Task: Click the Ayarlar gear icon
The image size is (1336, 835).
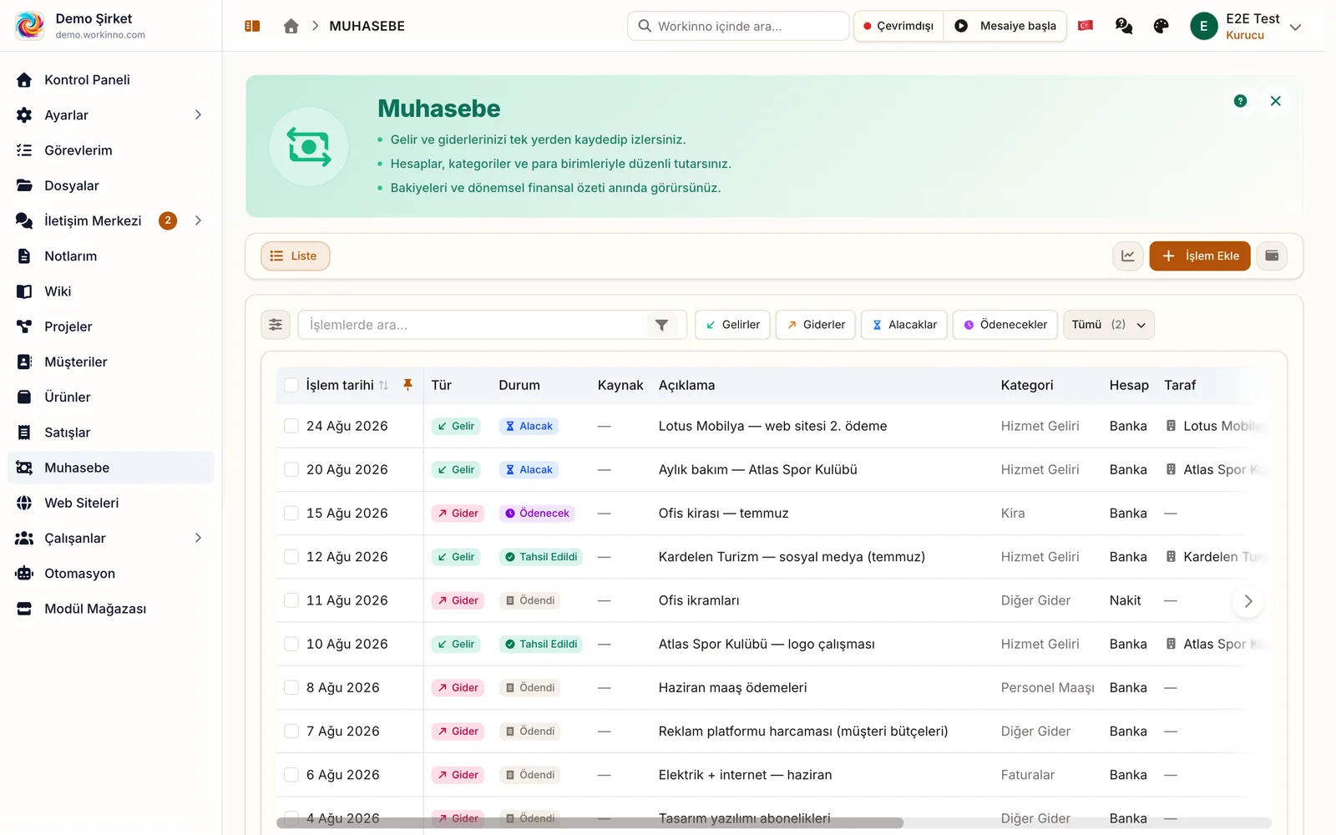Action: [24, 115]
